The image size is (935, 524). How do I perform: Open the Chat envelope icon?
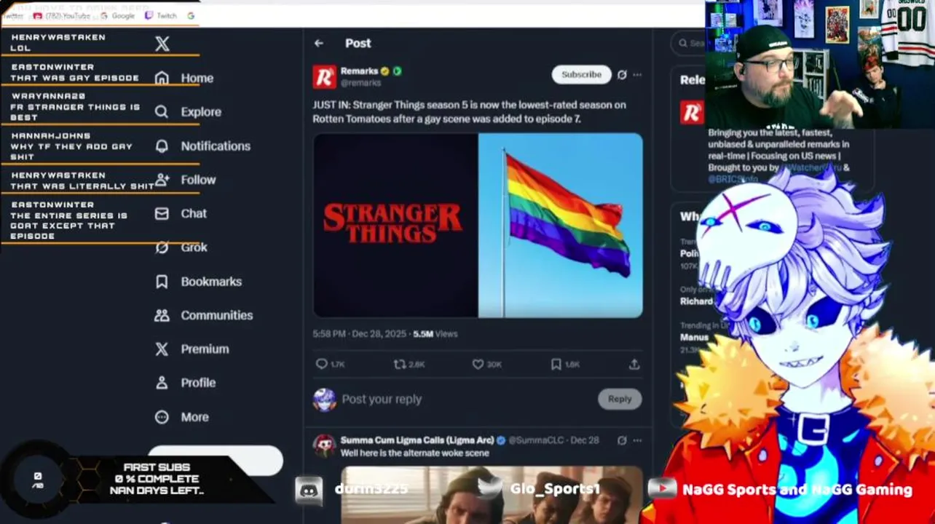click(162, 213)
